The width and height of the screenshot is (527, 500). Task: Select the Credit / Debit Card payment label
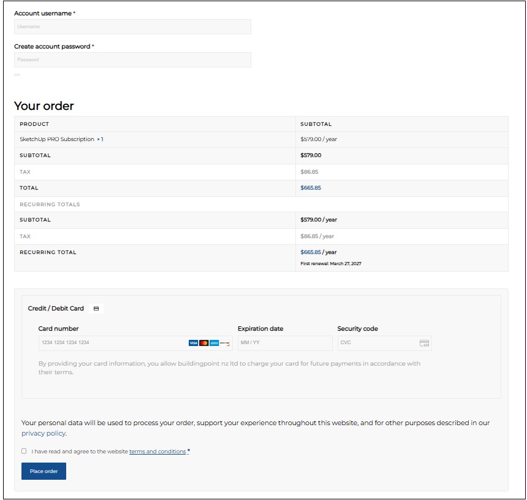pos(56,308)
